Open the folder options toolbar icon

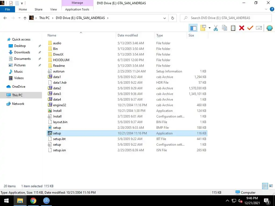pyautogui.click(x=203, y=28)
